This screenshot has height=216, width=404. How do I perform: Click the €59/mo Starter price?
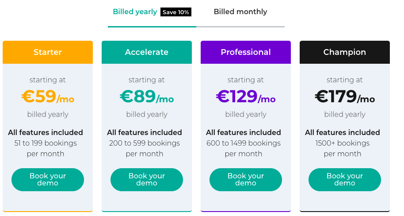[x=48, y=96]
